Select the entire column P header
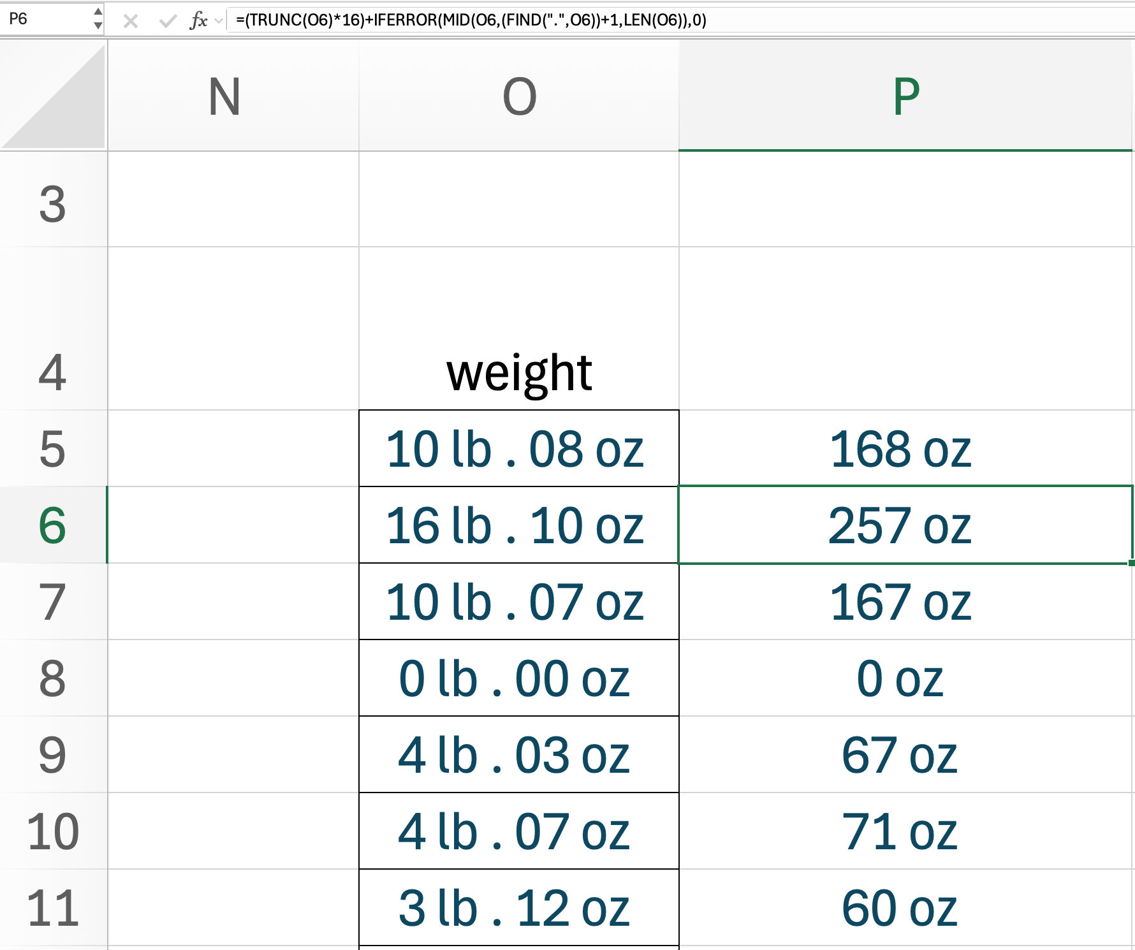1135x950 pixels. coord(905,94)
